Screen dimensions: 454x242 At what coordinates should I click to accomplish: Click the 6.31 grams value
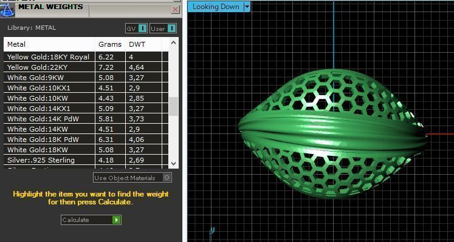tap(106, 139)
